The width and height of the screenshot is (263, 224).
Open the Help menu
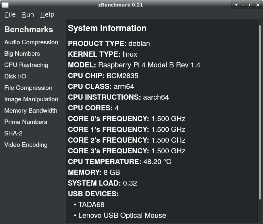(x=47, y=15)
